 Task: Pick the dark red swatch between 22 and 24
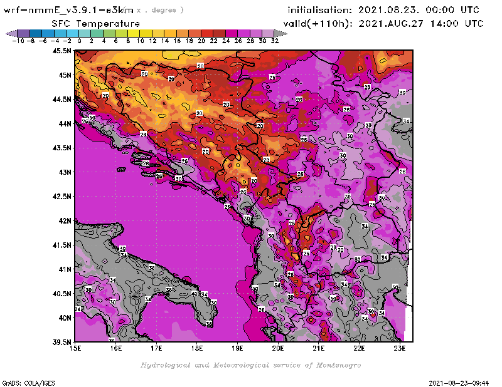click(219, 33)
